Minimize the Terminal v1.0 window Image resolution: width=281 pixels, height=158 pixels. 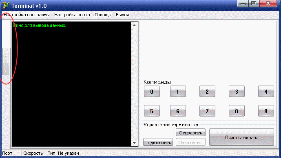click(243, 4)
